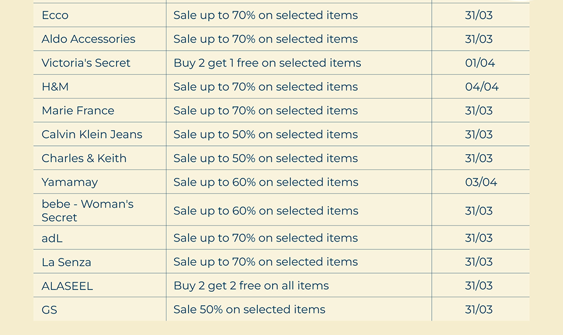Select the Aldo Accessories cell
563x335 pixels.
click(x=88, y=39)
